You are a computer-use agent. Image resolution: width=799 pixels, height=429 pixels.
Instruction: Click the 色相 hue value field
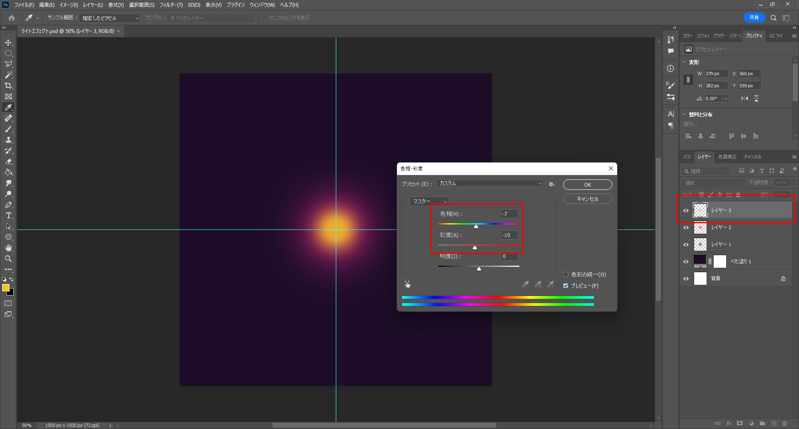click(509, 214)
